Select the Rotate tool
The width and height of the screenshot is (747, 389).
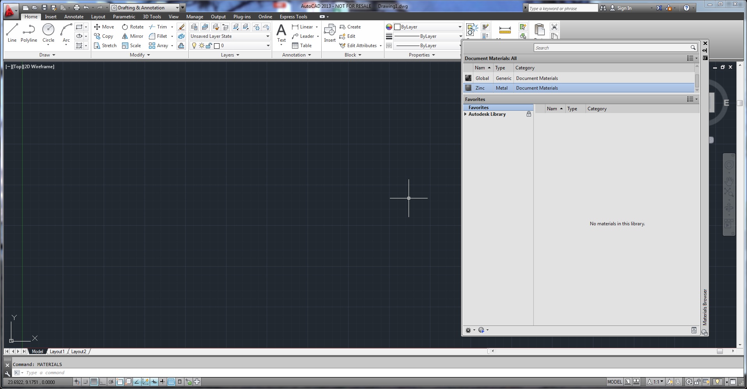133,27
